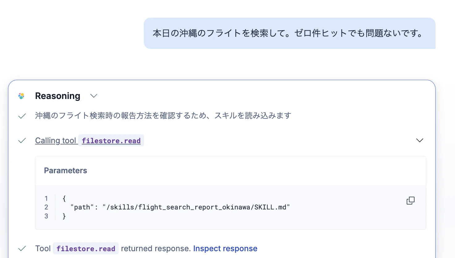
Task: Click the colorful Reasoning logo icon
Action: [21, 96]
